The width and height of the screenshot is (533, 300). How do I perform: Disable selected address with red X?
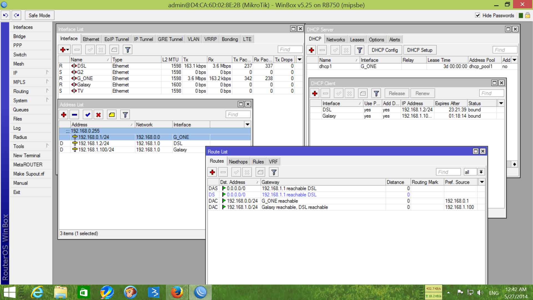pos(98,115)
